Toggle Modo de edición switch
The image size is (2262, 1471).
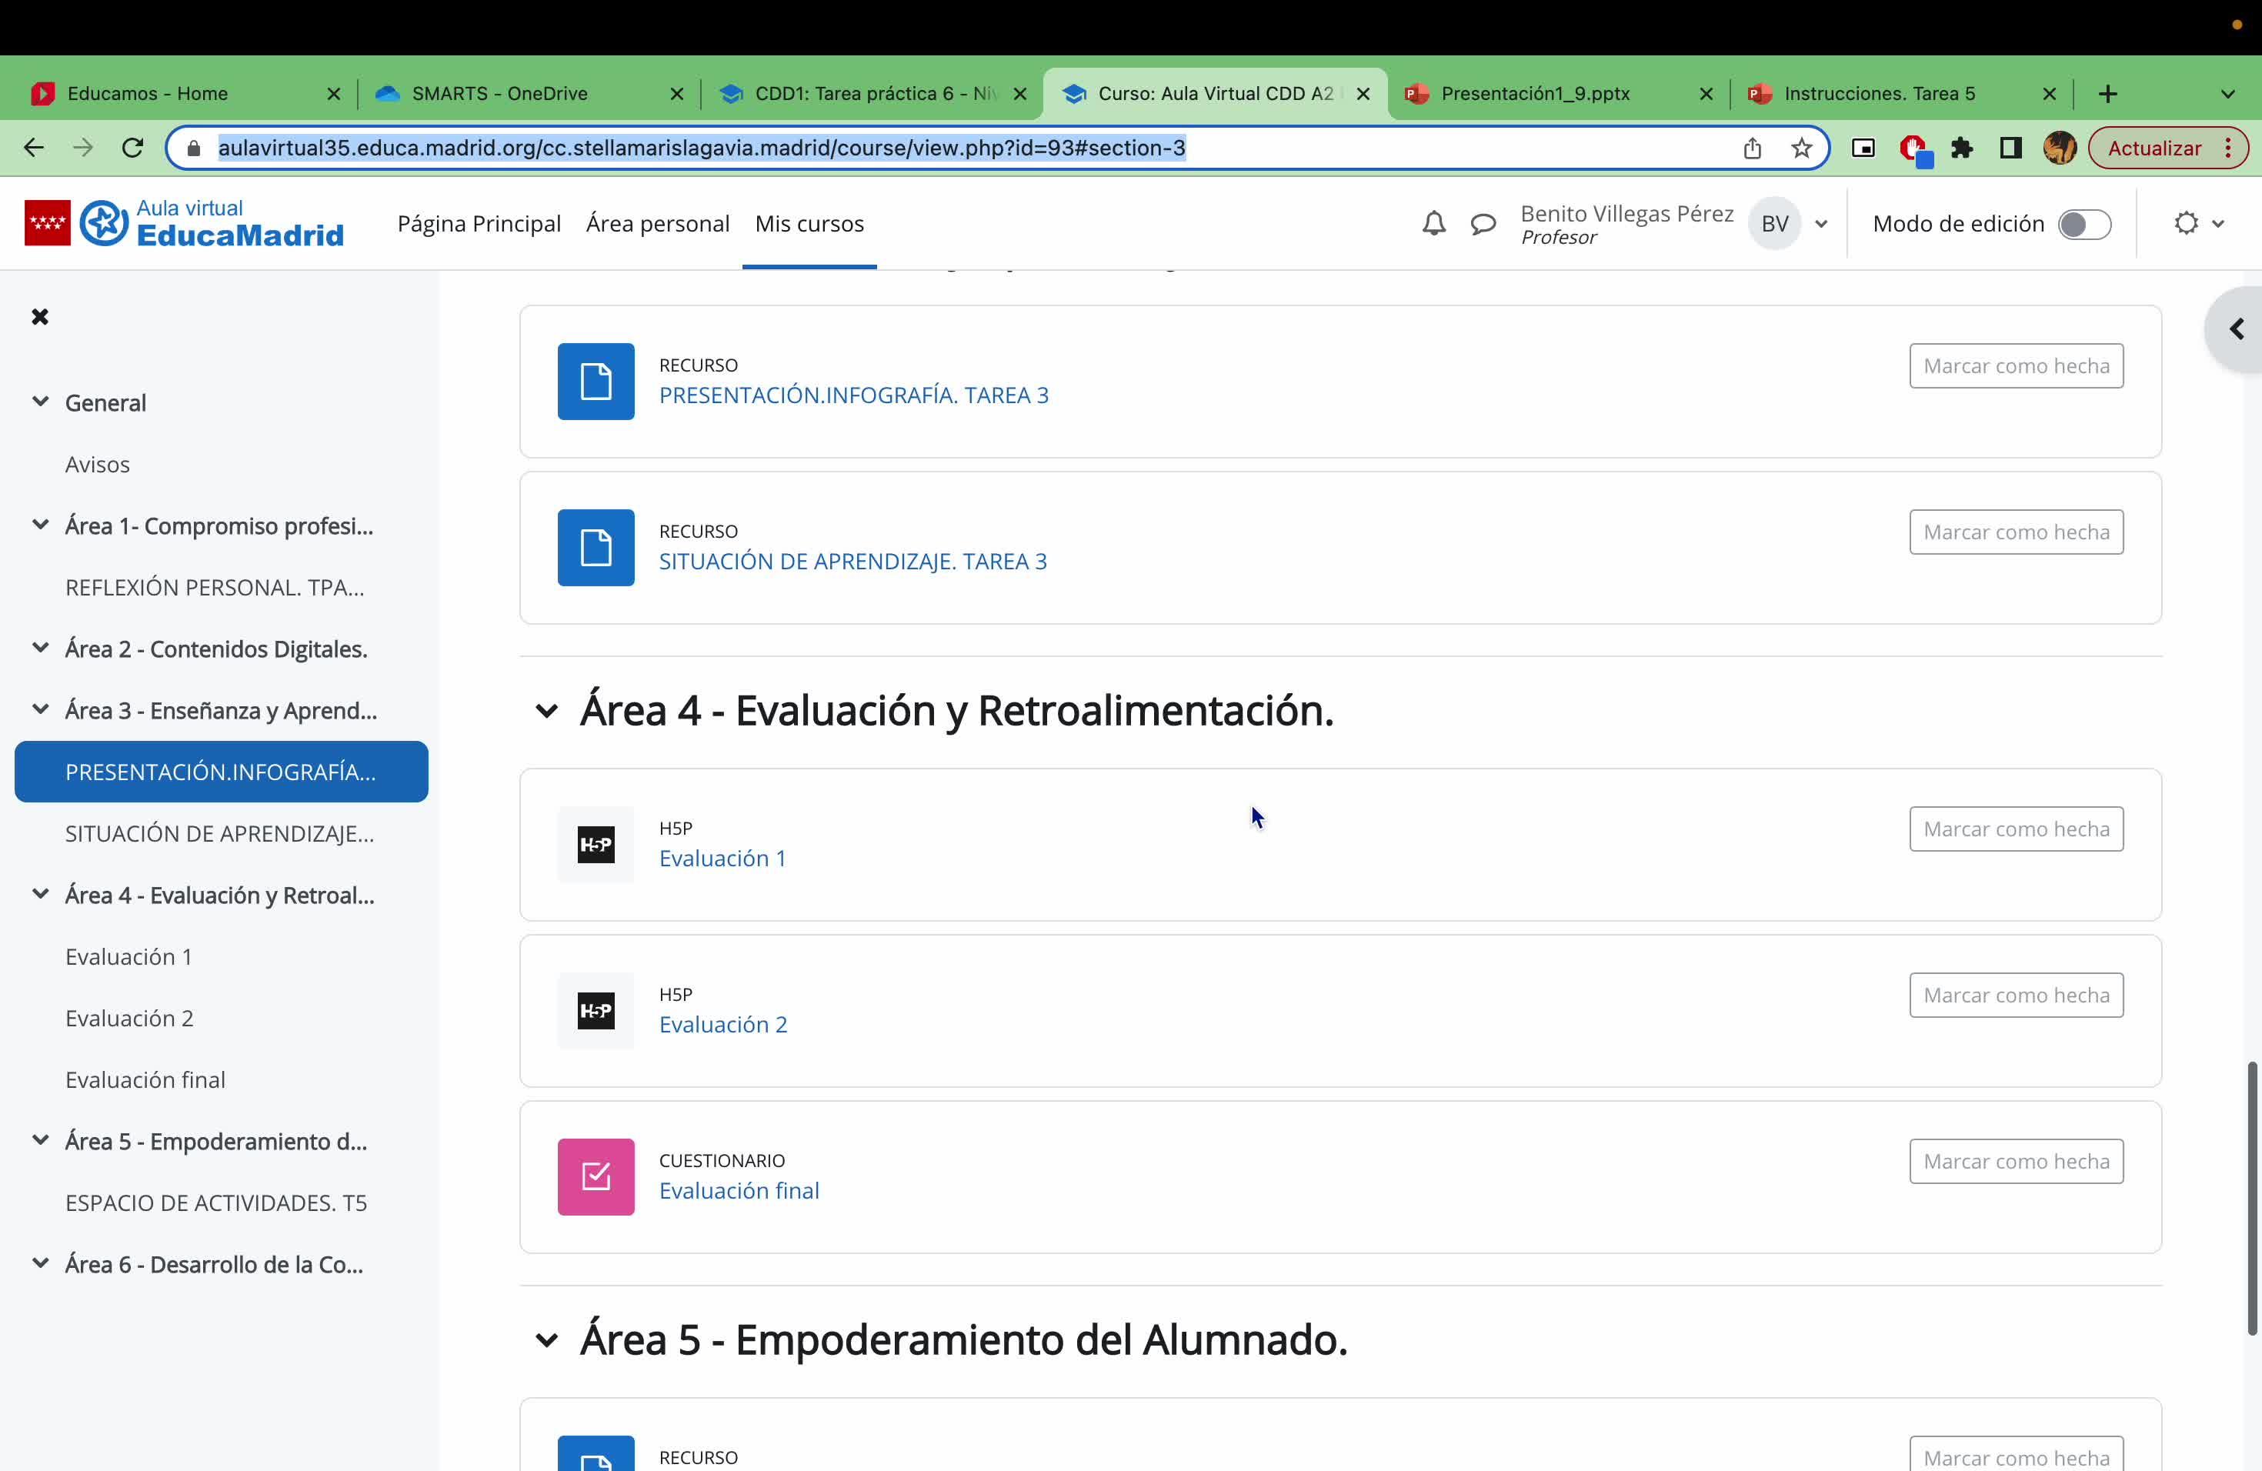(2084, 224)
